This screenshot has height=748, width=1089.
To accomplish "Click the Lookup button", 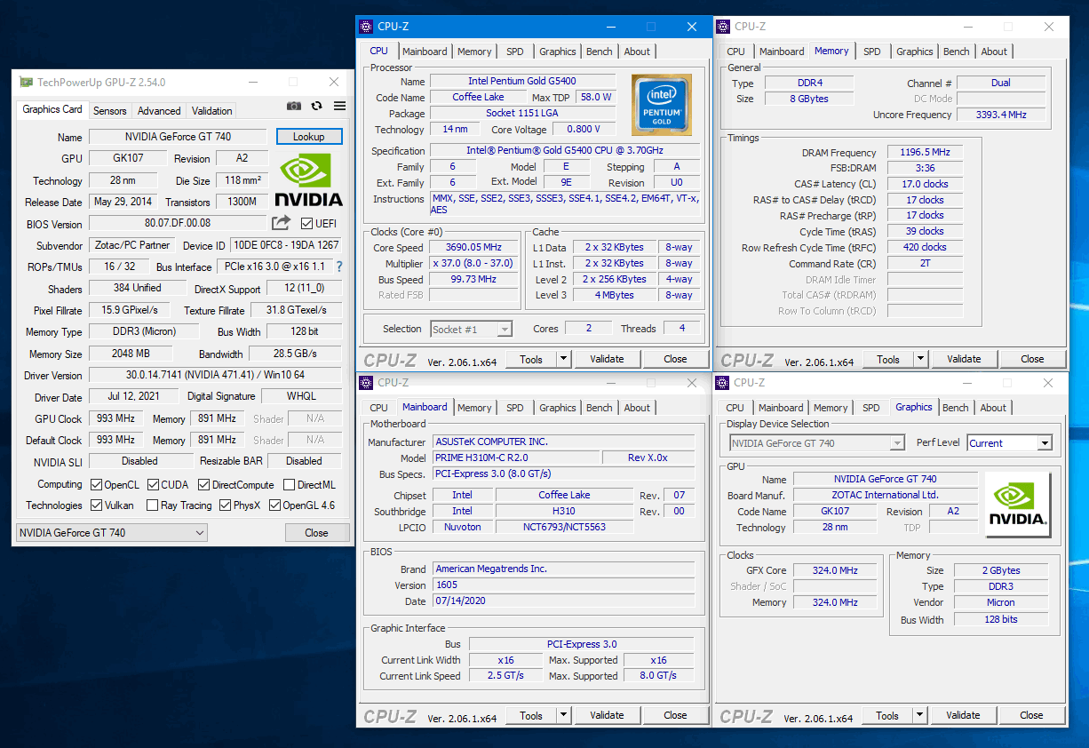I will coord(308,137).
